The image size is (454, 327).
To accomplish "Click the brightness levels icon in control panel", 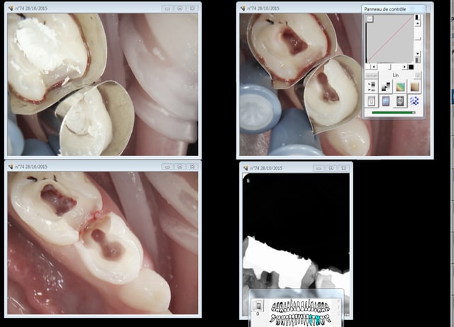I will coord(372,86).
